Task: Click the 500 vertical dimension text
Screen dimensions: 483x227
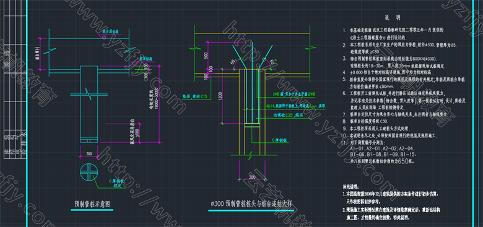Action: (206, 56)
